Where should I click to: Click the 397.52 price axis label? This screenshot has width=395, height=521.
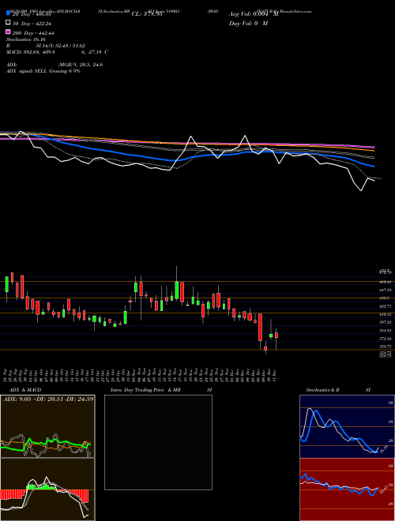[387, 322]
